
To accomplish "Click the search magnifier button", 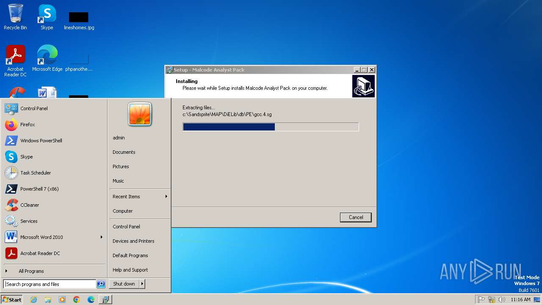I will pos(101,284).
